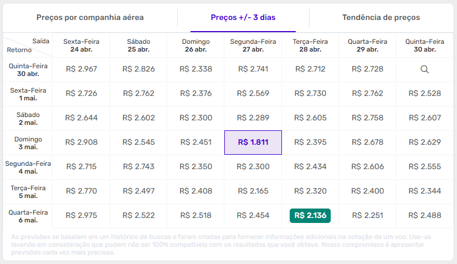The width and height of the screenshot is (457, 264).
Task: Pick the R$ 2.967 fare cell
Action: 81,69
